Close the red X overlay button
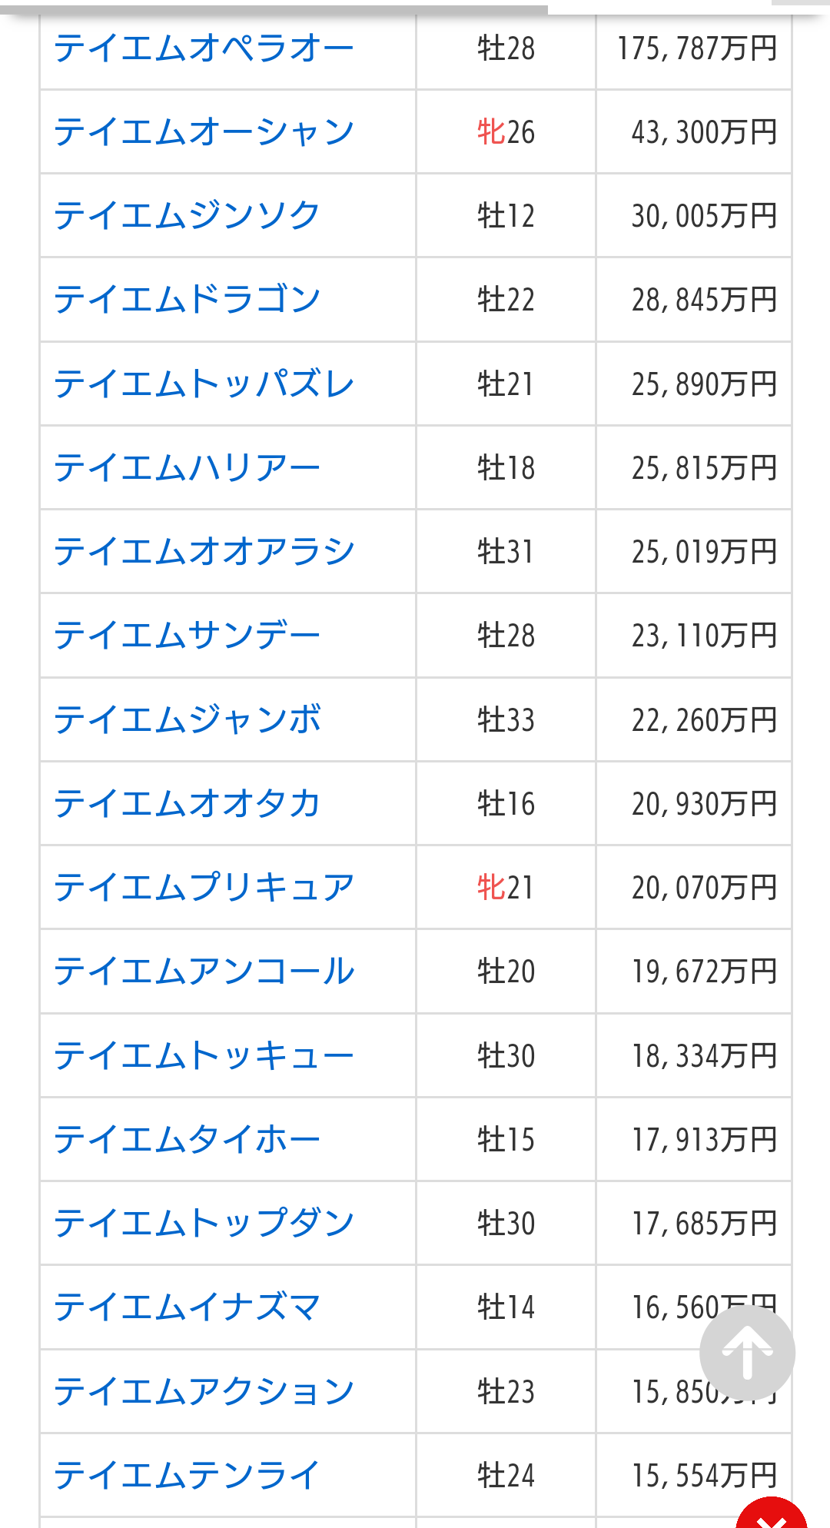The height and width of the screenshot is (1528, 830). tap(772, 1516)
